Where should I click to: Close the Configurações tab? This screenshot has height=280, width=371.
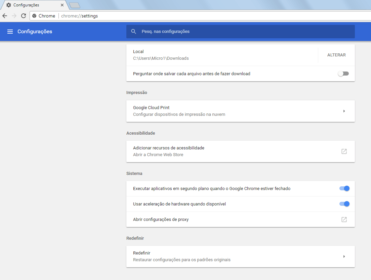[x=62, y=5]
